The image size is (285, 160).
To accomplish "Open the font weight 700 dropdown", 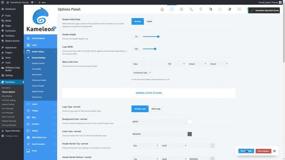I will click(176, 64).
